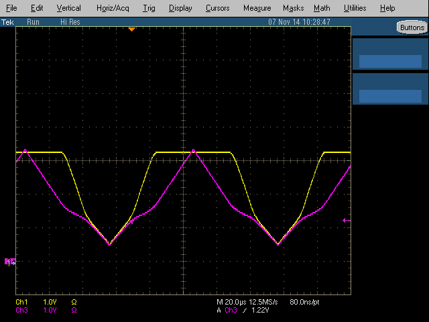
Task: Click the Ch1 ohm termination symbol
Action: pos(74,302)
